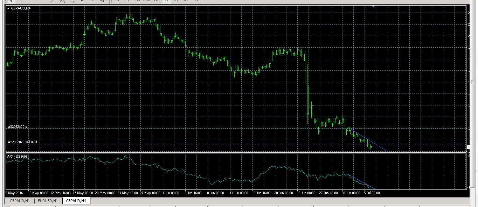Click the 5 May 2016 date label
This screenshot has height=207, width=478.
point(14,193)
